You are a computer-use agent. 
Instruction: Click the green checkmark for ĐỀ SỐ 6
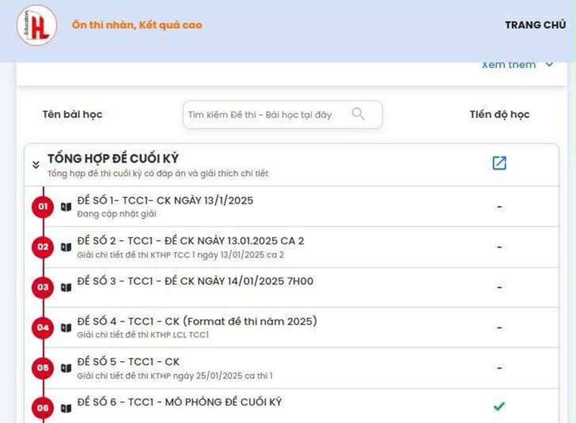pos(499,406)
